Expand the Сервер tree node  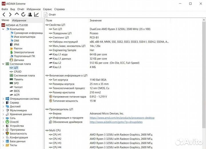pyautogui.click(x=3, y=103)
